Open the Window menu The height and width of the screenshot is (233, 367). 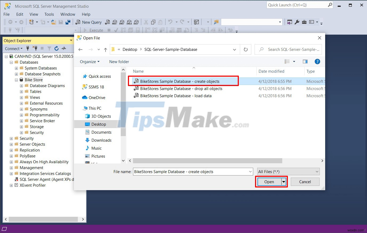point(68,14)
